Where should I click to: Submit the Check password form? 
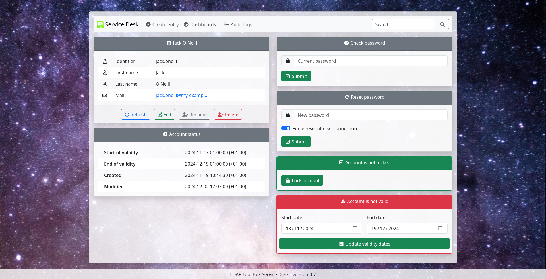(296, 76)
